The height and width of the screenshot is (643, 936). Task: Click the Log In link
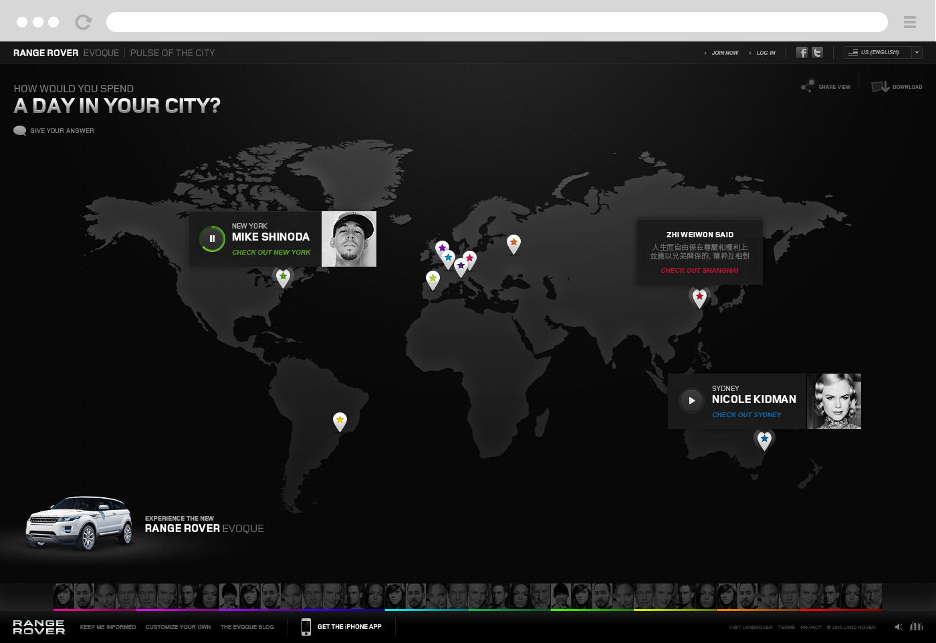[766, 53]
